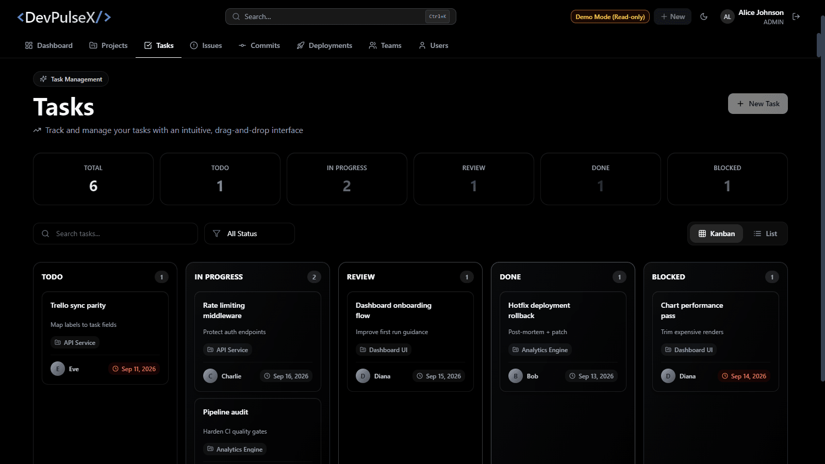Click the BLOCKED stat card
Screen dimensions: 825x464
pyautogui.click(x=728, y=179)
